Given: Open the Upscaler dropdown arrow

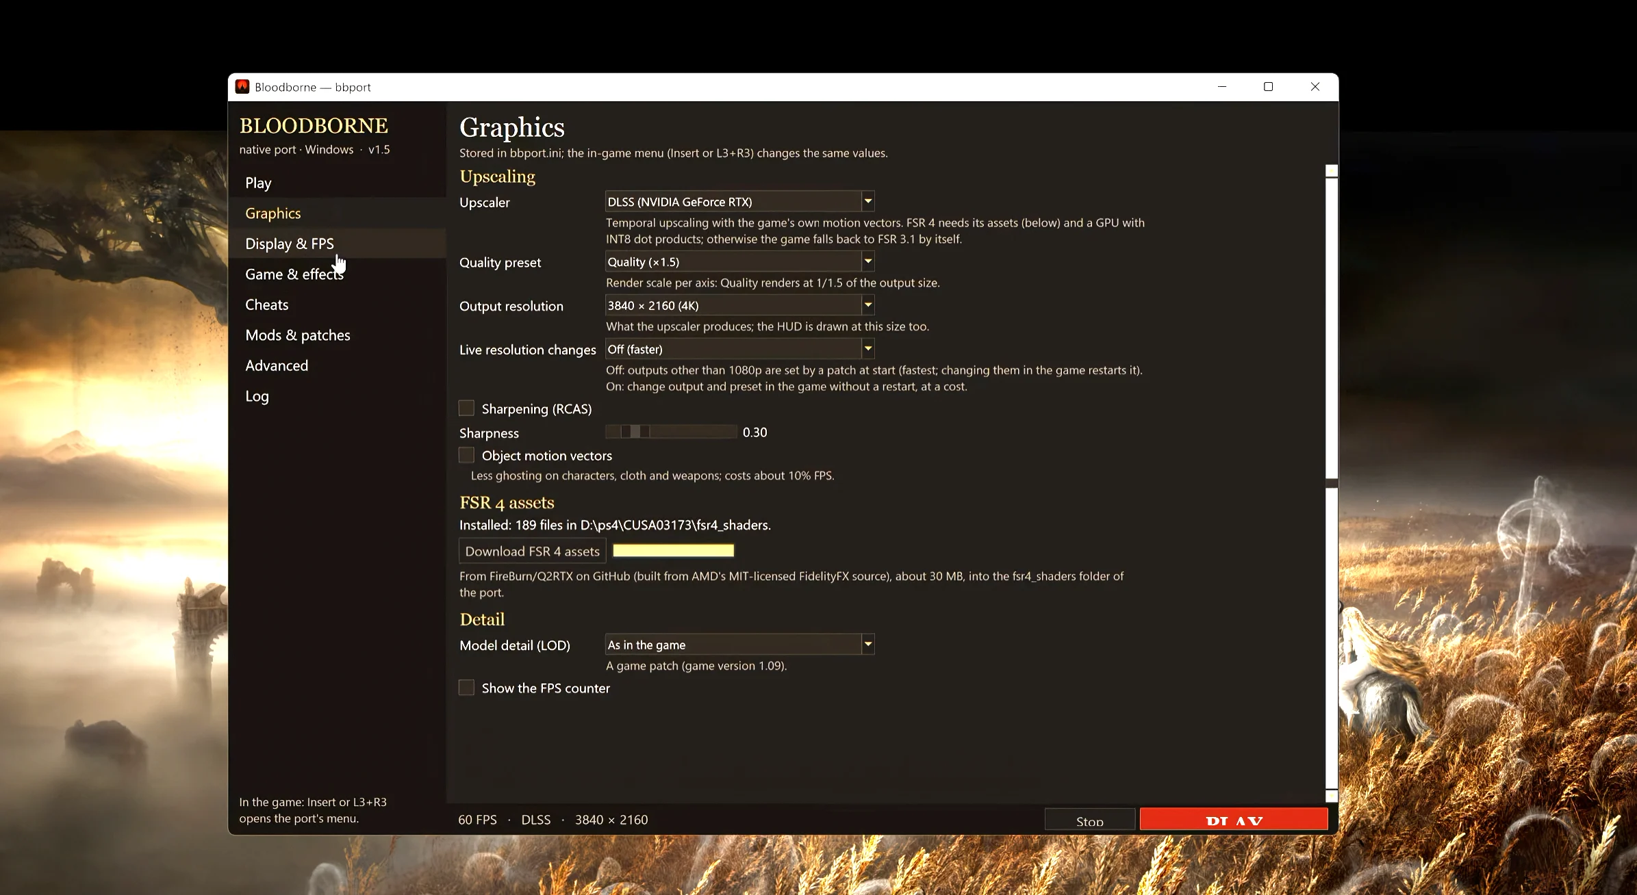Looking at the screenshot, I should coord(867,201).
